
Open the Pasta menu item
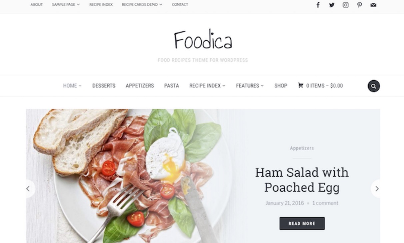point(171,86)
